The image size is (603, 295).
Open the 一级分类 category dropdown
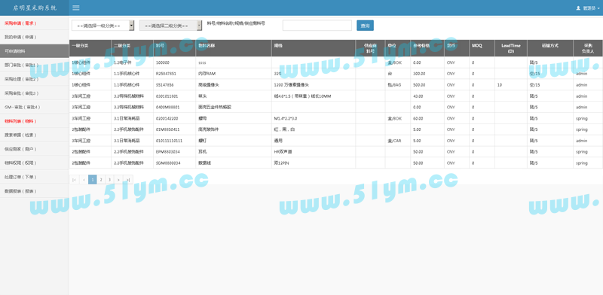103,26
